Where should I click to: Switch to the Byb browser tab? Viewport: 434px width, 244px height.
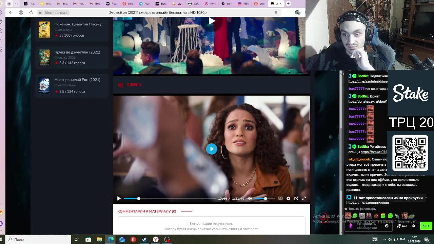click(x=161, y=4)
